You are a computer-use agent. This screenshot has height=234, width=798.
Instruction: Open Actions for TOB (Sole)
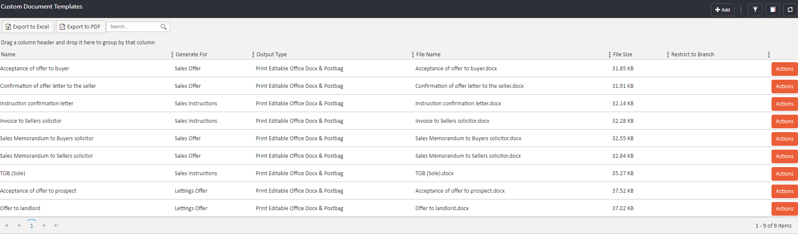click(x=784, y=173)
